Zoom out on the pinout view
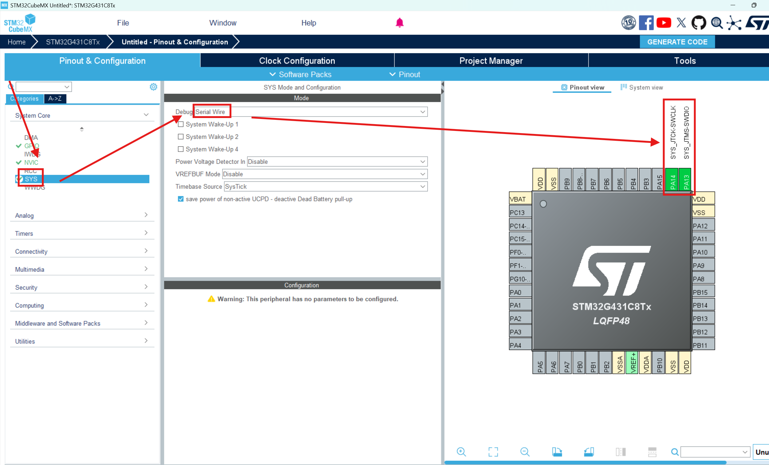769x465 pixels. click(x=525, y=451)
